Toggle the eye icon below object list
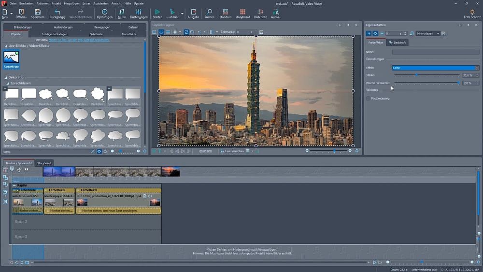 click(99, 151)
